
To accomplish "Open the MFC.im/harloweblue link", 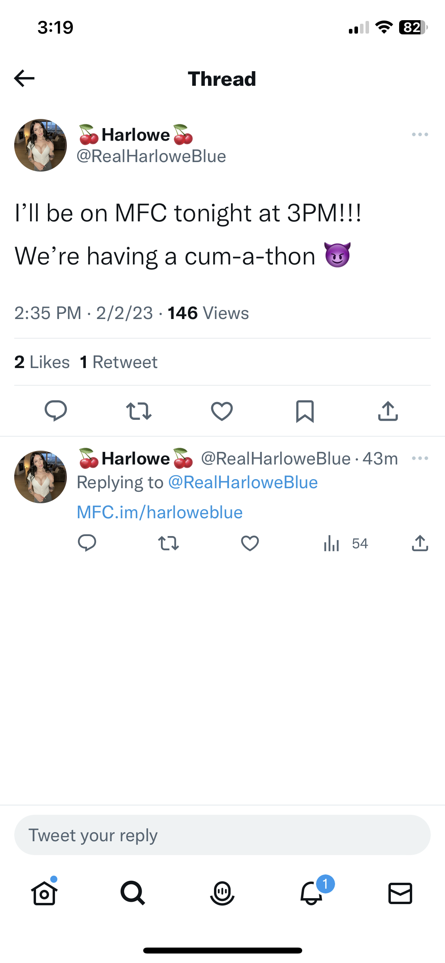I will [x=159, y=512].
